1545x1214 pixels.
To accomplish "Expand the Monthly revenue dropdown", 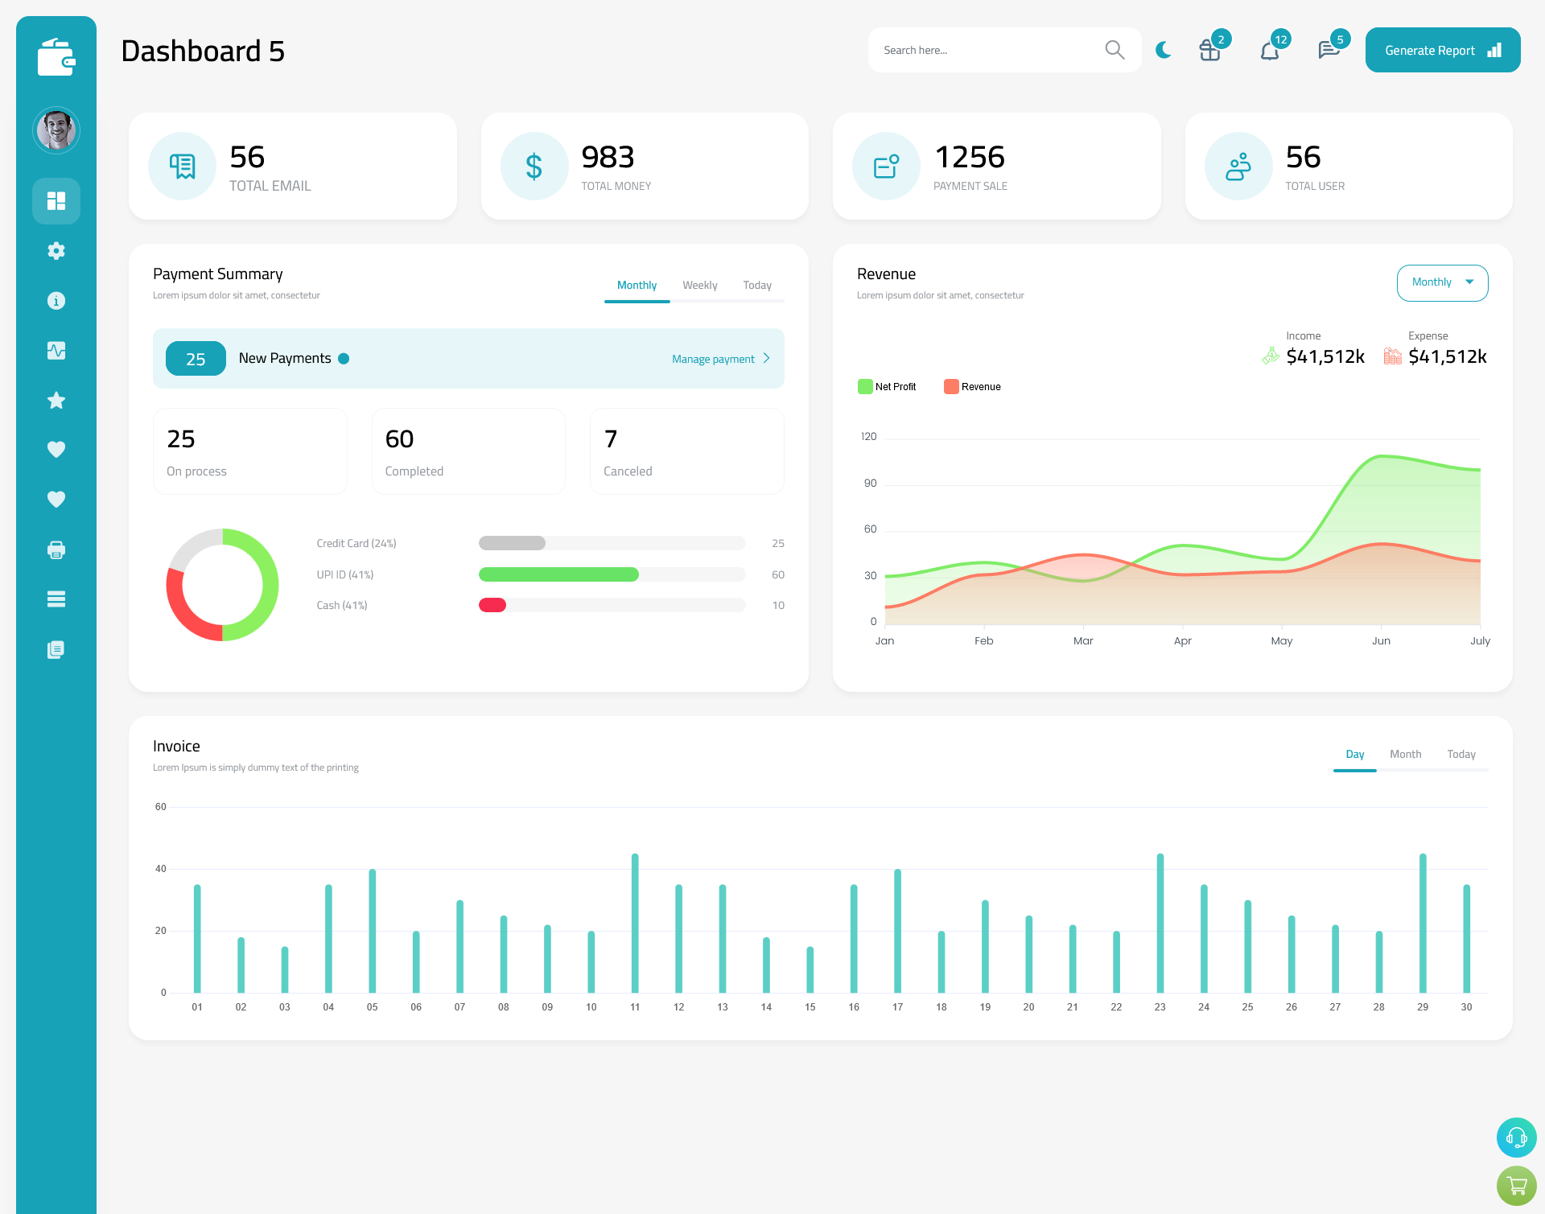I will pyautogui.click(x=1440, y=282).
